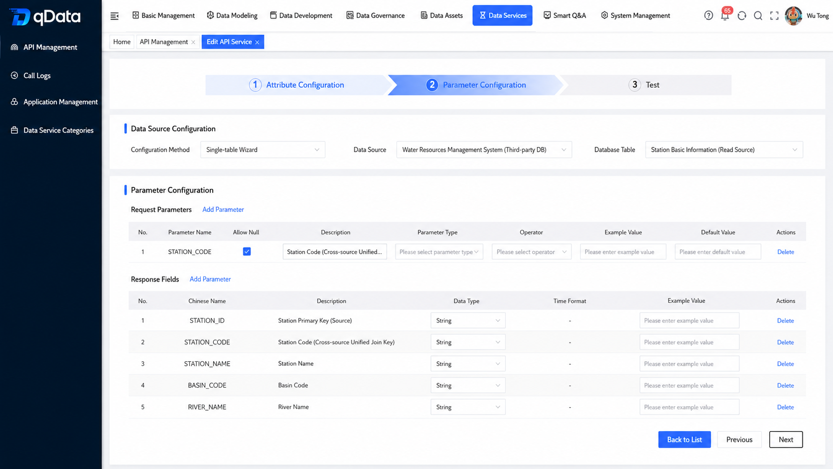The height and width of the screenshot is (469, 833).
Task: Open Database Table dropdown
Action: tap(724, 150)
